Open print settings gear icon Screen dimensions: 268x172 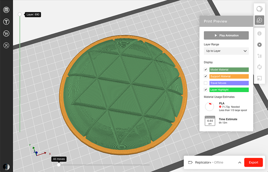[259, 45]
